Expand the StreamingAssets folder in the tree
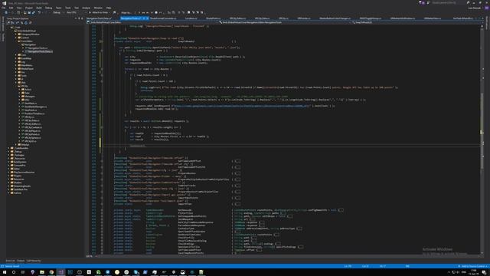Viewport: 490px width, 276px height. pos(8,186)
